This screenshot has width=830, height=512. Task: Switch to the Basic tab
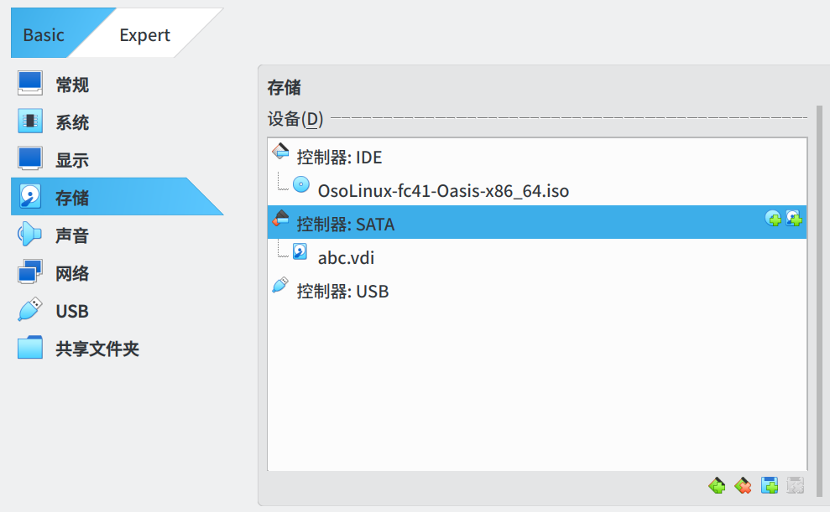click(x=44, y=34)
